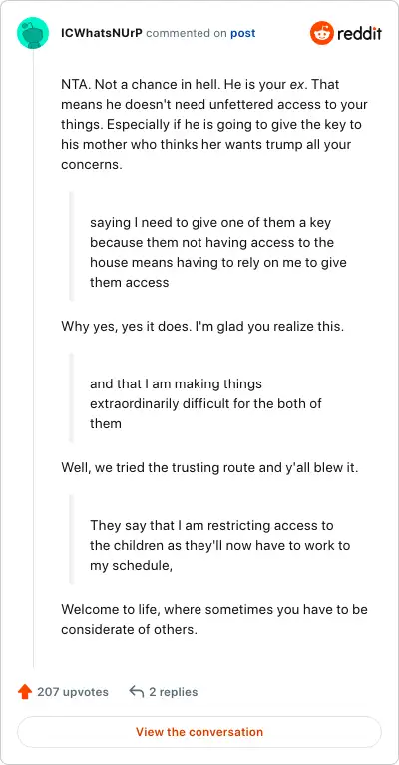Screen dimensions: 399x765
Task: Click the quote "They say that I am restricting"
Action: 219,545
